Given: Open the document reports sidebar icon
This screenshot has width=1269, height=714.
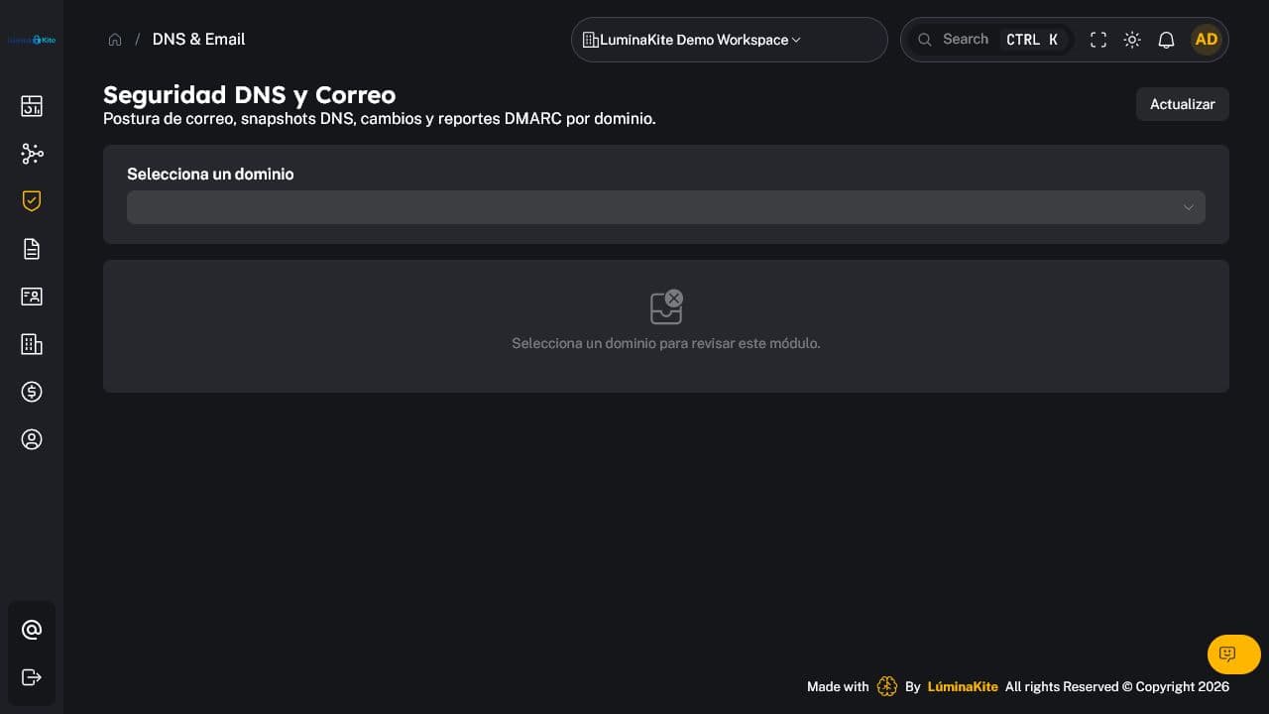Looking at the screenshot, I should 32,249.
